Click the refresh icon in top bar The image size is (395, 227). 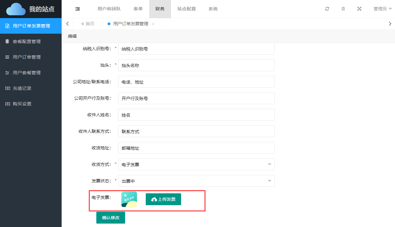[x=327, y=9]
